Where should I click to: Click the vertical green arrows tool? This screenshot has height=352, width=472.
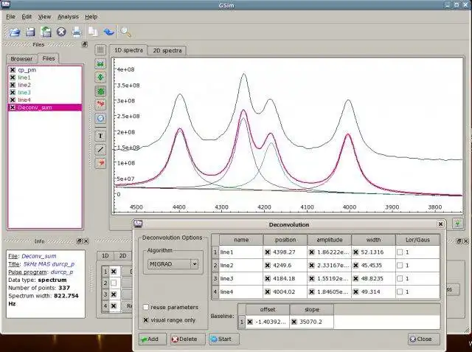pyautogui.click(x=101, y=77)
